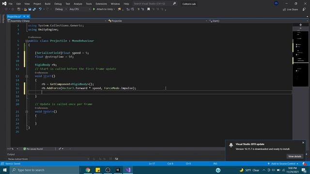Screen dimensions: 310x174
Task: Click the split editor plus icon above scrollbar
Action: pyautogui.click(x=300, y=25)
